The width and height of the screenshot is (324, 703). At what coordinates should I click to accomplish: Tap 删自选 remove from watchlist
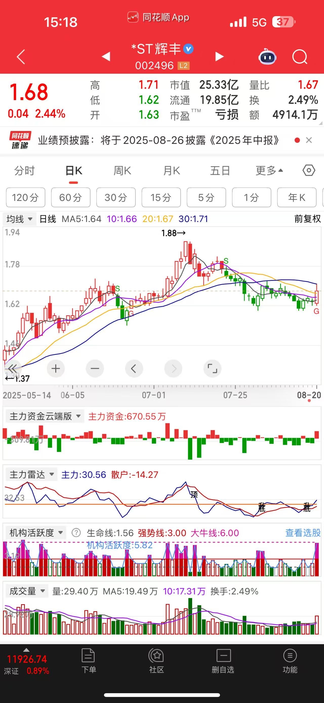[223, 661]
